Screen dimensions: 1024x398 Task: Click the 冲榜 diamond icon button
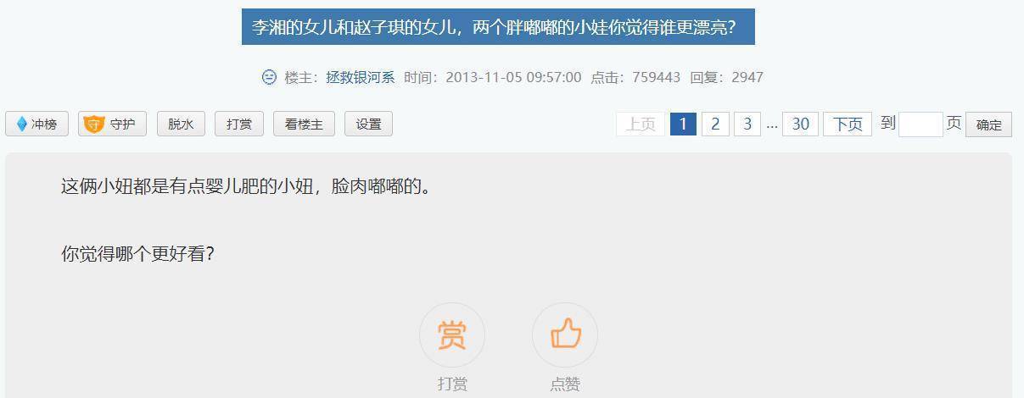coord(37,124)
